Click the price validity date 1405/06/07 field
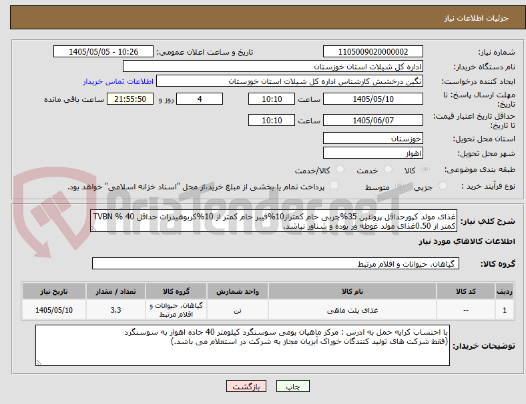The width and height of the screenshot is (526, 404). point(372,120)
